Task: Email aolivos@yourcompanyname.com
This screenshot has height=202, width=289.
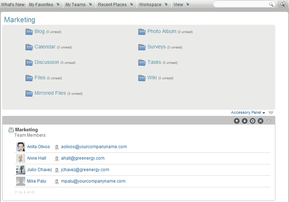Action: (94, 147)
